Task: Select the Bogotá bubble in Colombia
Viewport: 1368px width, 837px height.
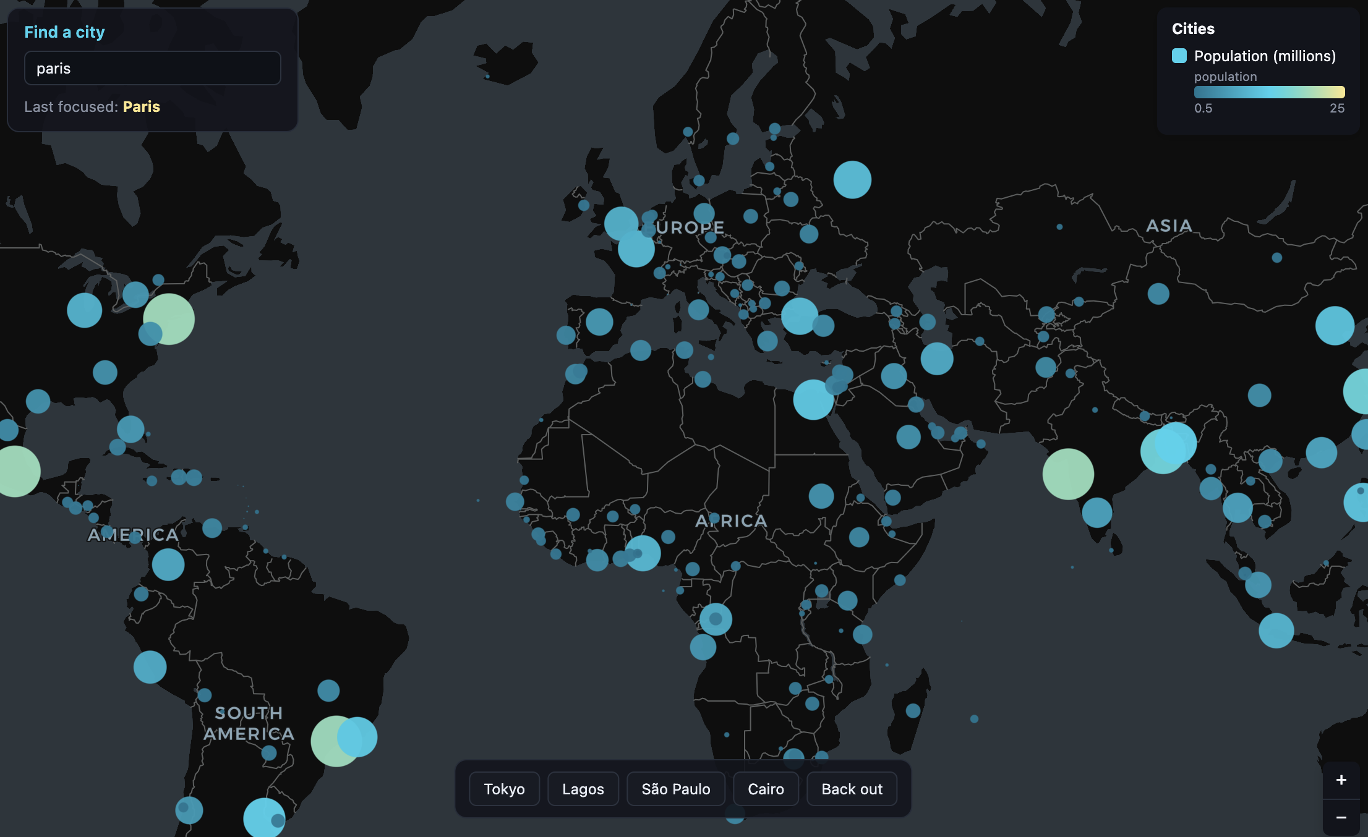Action: pos(168,564)
